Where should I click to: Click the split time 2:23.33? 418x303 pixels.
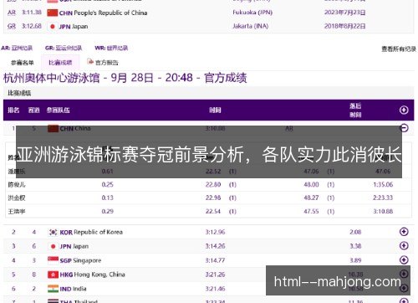383,198
